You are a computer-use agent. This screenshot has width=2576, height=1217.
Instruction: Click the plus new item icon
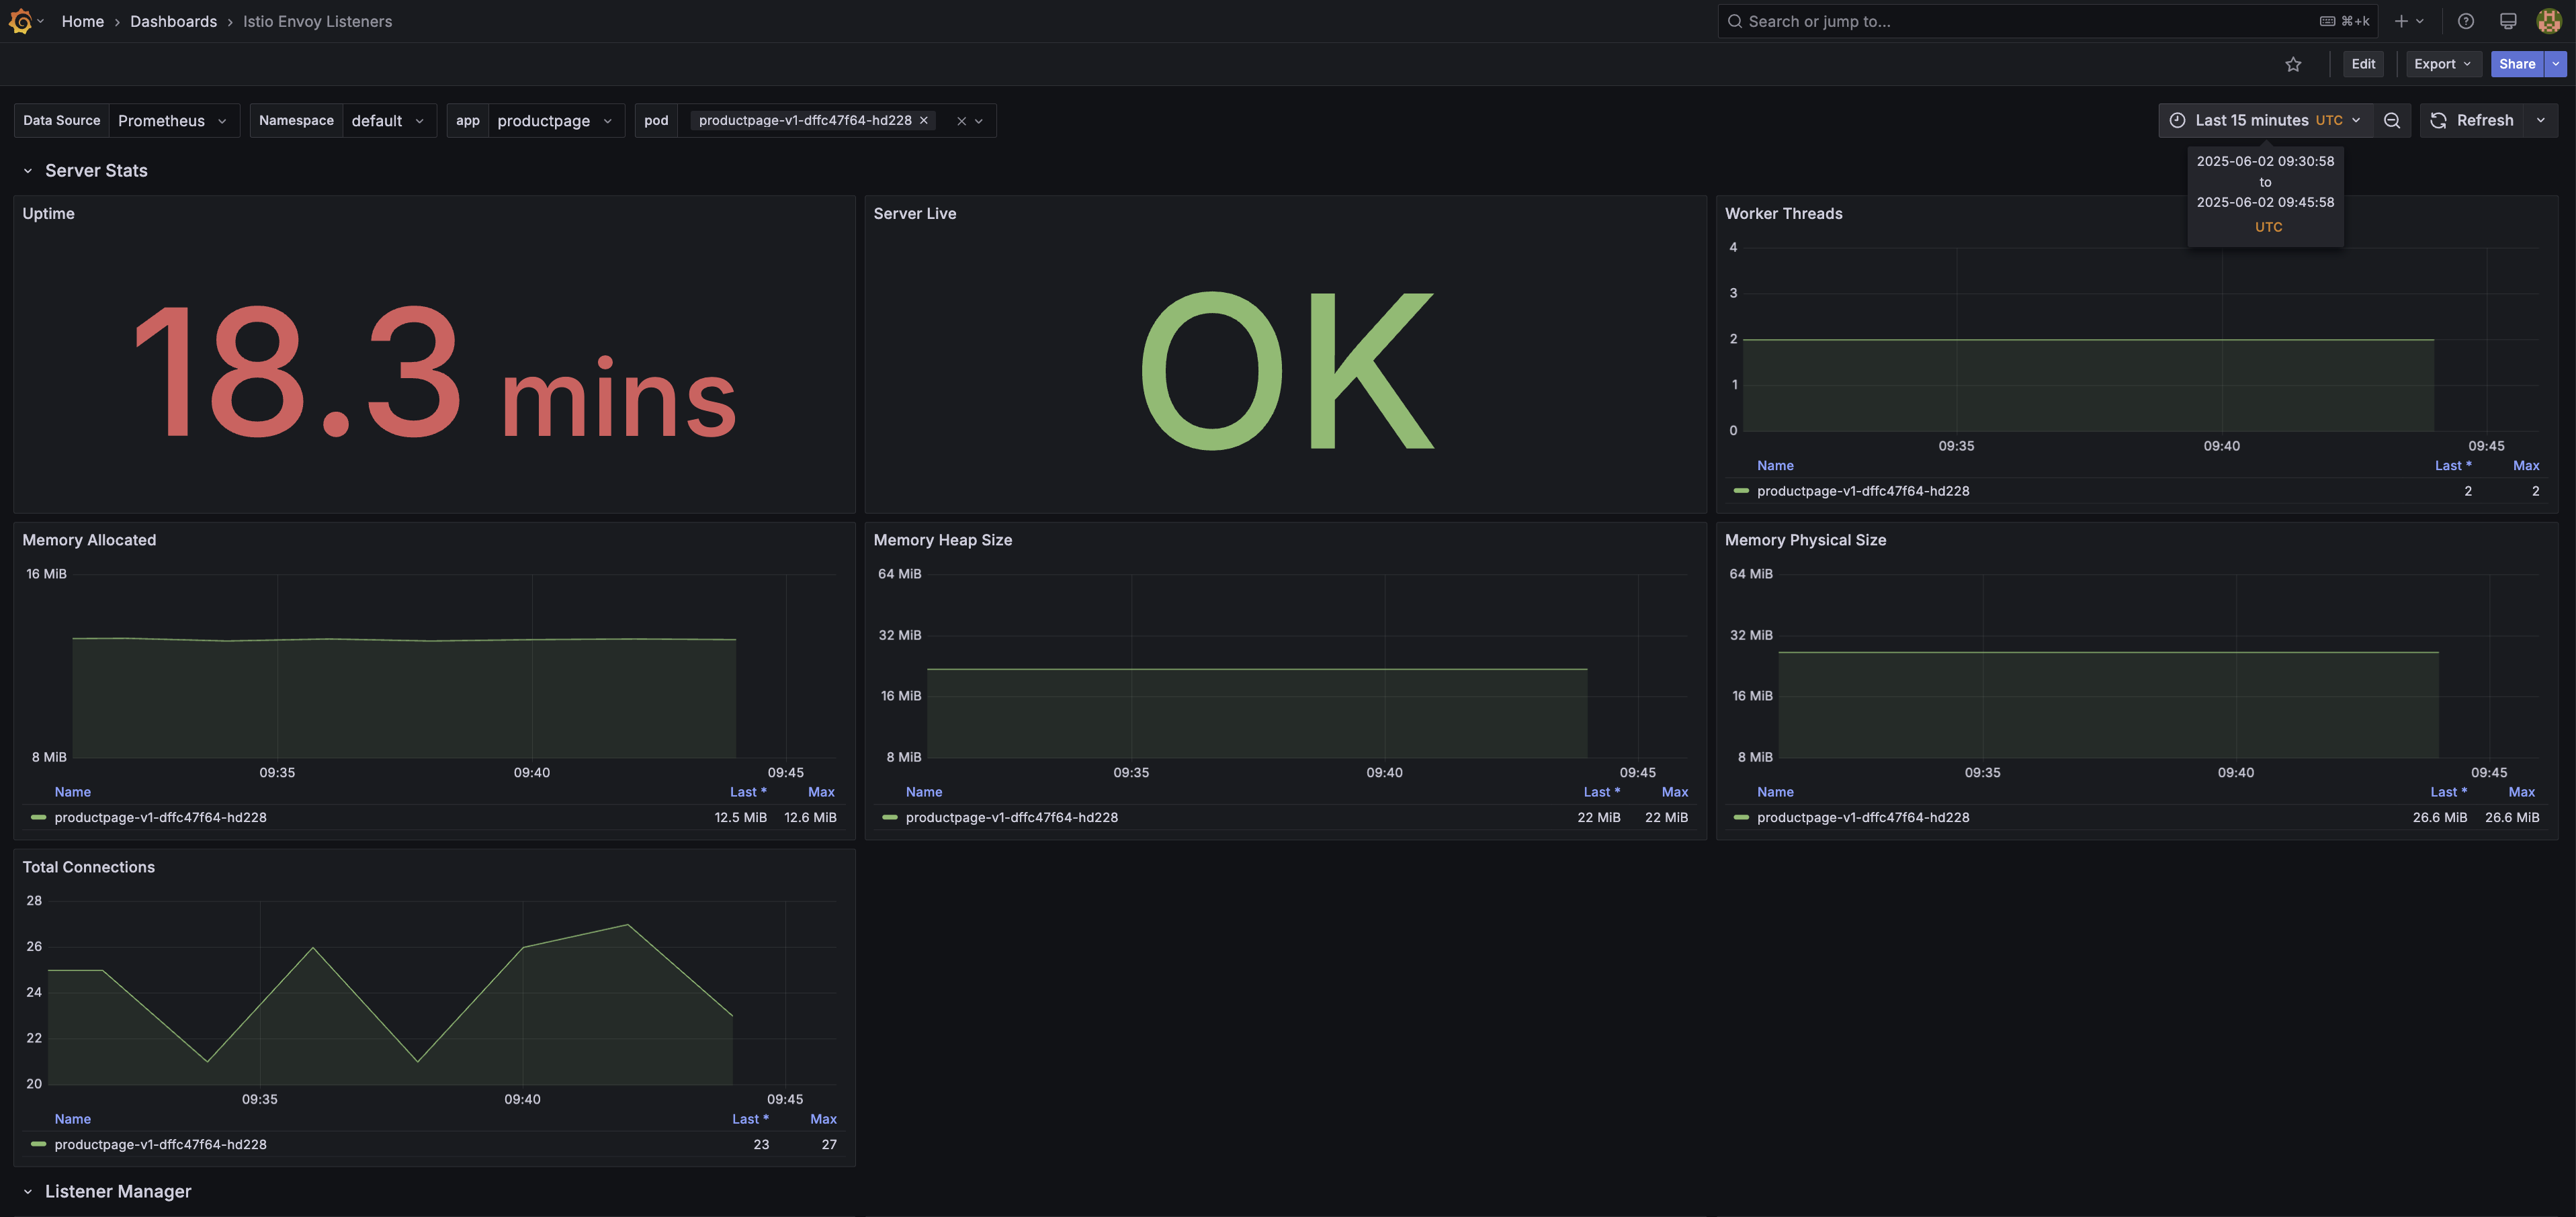(x=2401, y=21)
